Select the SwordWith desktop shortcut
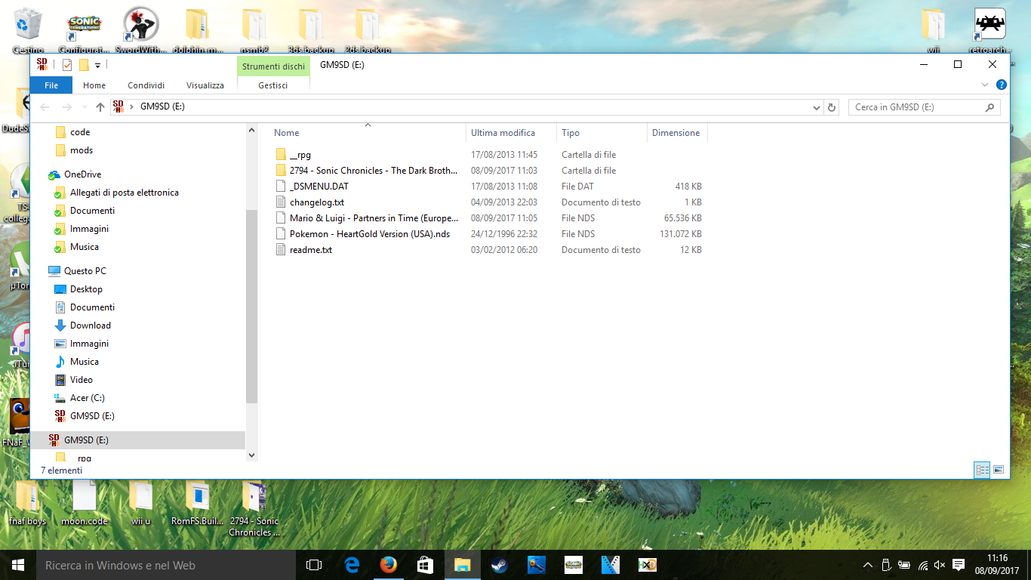The height and width of the screenshot is (580, 1031). pyautogui.click(x=140, y=30)
